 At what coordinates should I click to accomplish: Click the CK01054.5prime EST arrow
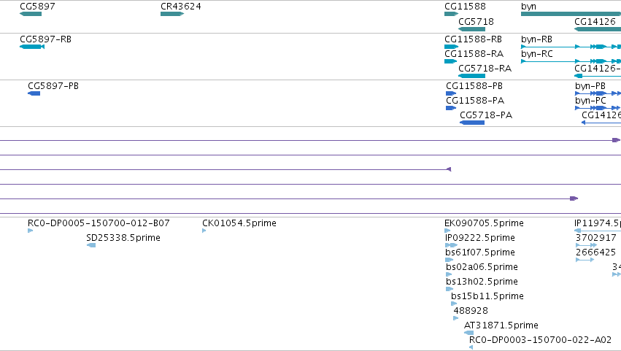click(204, 231)
